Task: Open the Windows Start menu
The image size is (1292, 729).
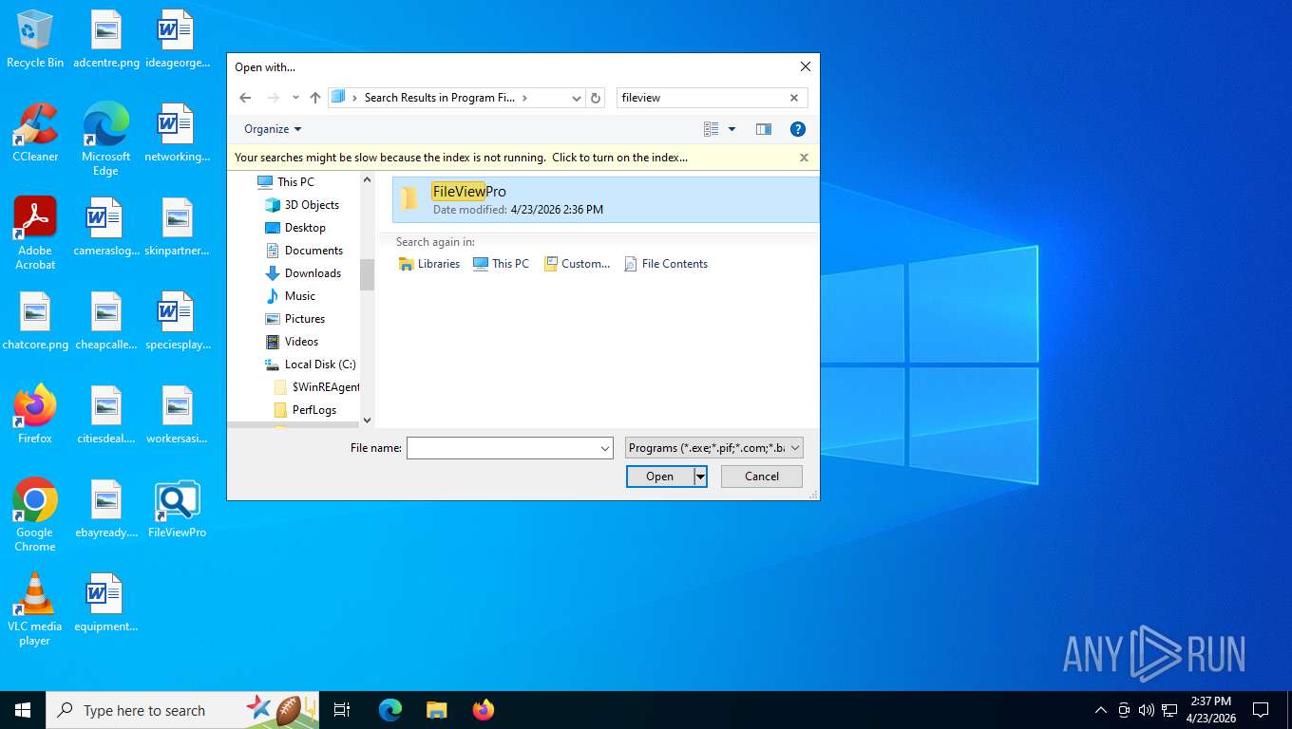Action: tap(23, 710)
